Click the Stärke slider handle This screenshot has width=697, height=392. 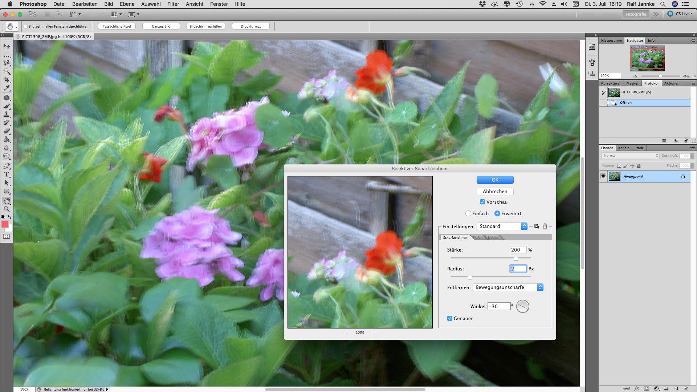516,258
